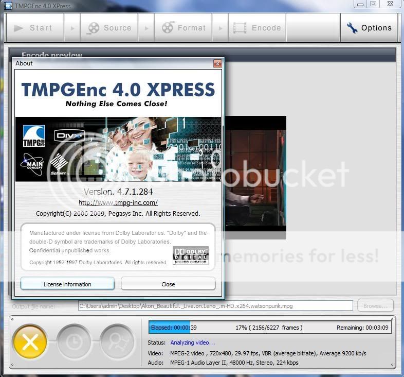Click the Close button in About dialog
The image size is (404, 377).
[x=168, y=284]
